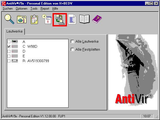Click drive letter A in list
This screenshot has width=160, height=120.
[x=24, y=42]
